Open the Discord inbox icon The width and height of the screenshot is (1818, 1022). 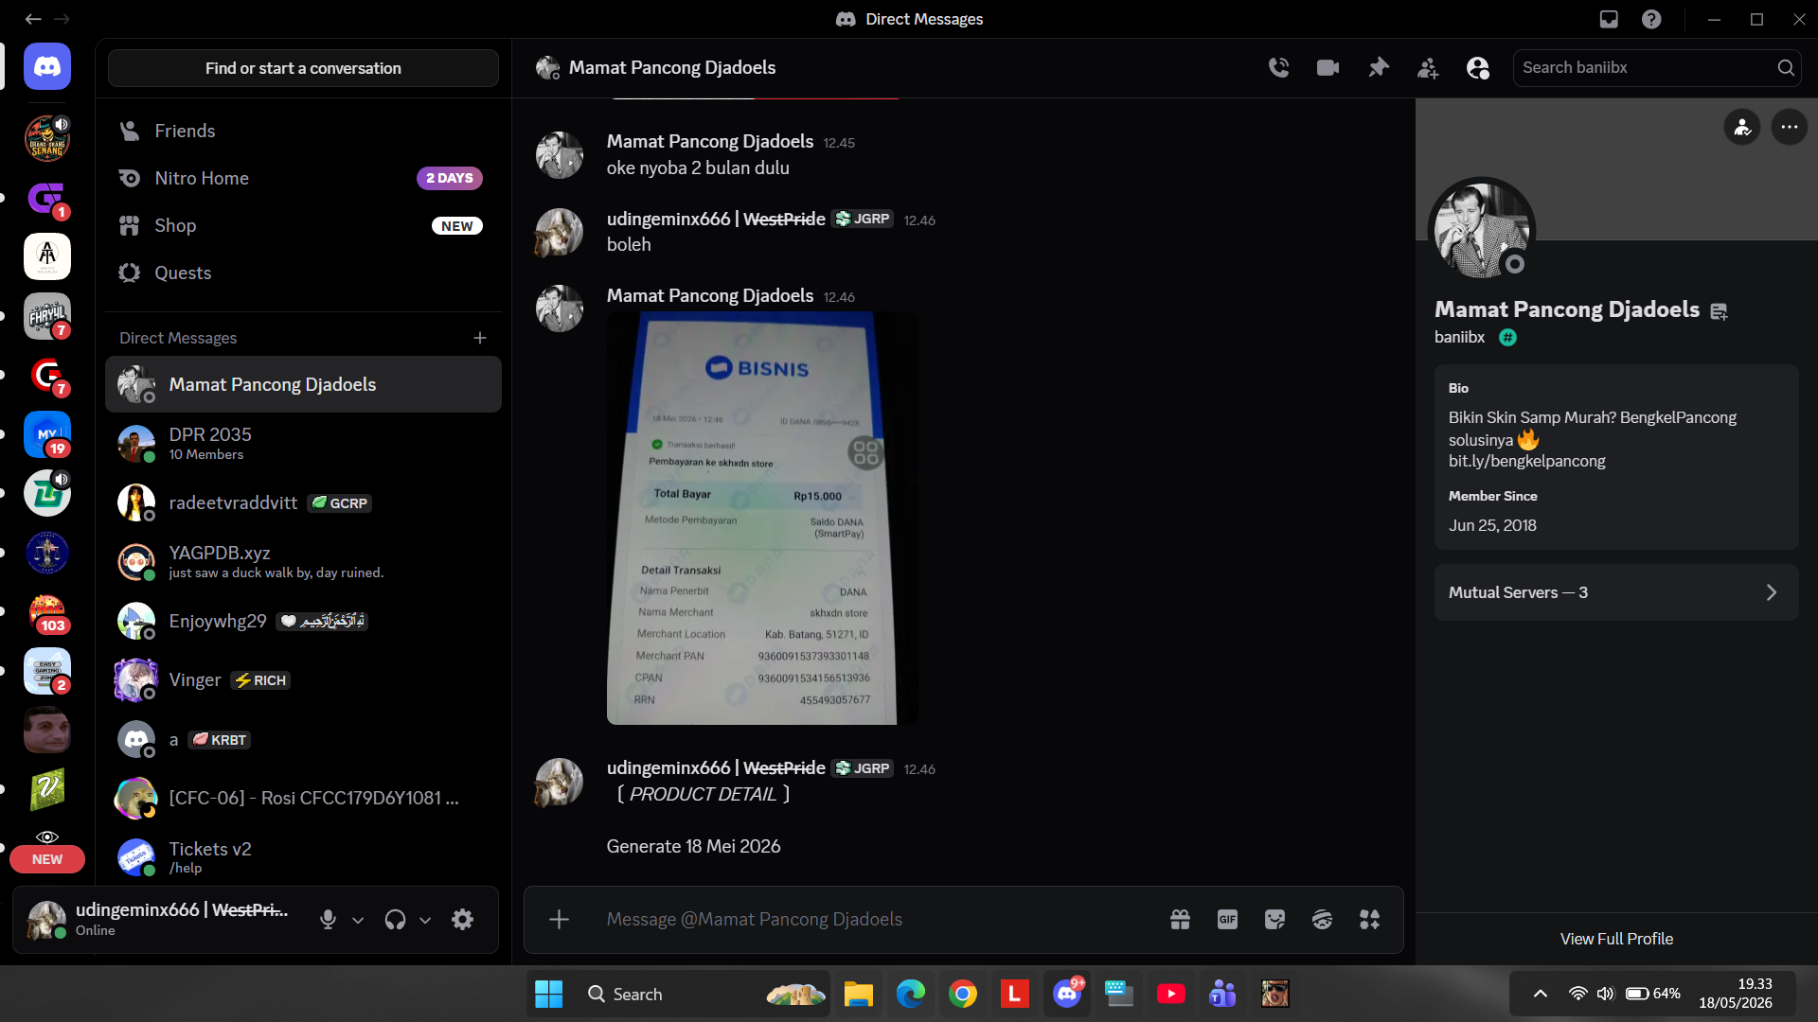click(x=1609, y=19)
